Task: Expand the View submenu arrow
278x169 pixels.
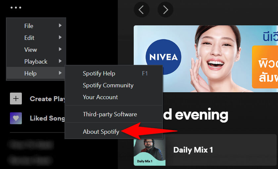Action: (x=60, y=49)
